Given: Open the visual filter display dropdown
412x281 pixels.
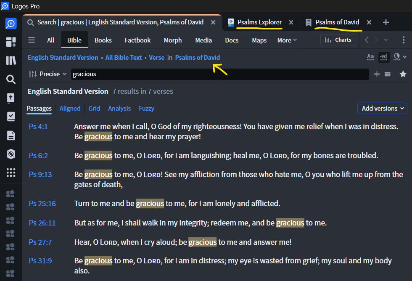Looking at the screenshot, I should [x=400, y=57].
